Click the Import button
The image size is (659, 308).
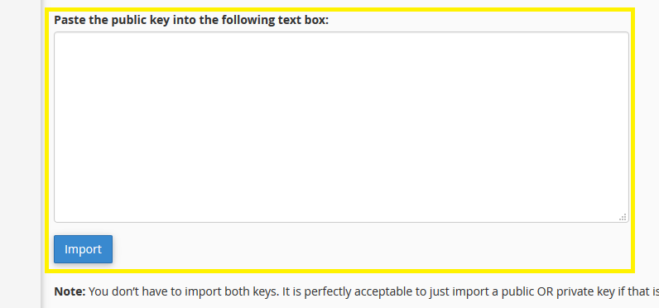coord(83,249)
